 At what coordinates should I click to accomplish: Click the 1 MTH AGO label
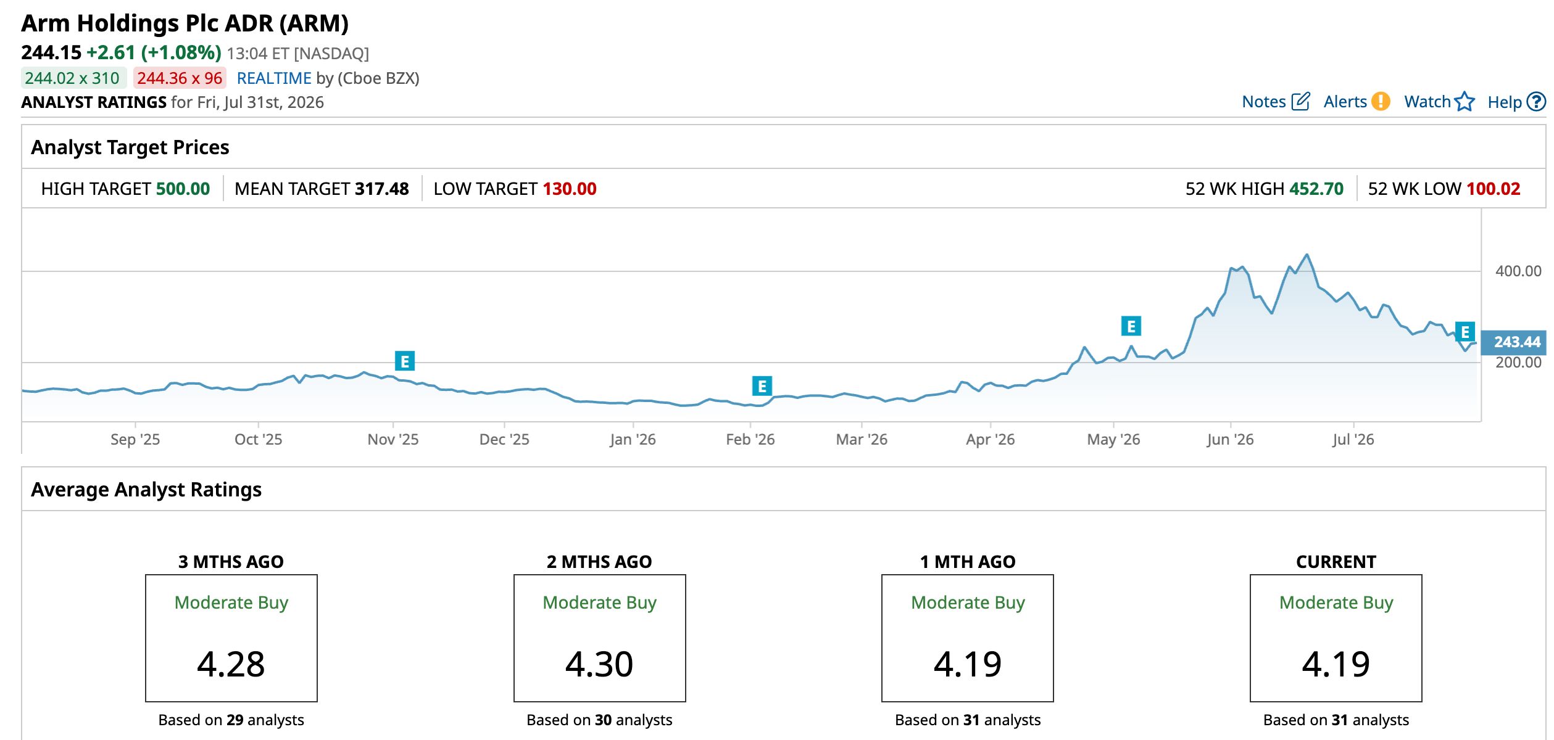pyautogui.click(x=968, y=562)
